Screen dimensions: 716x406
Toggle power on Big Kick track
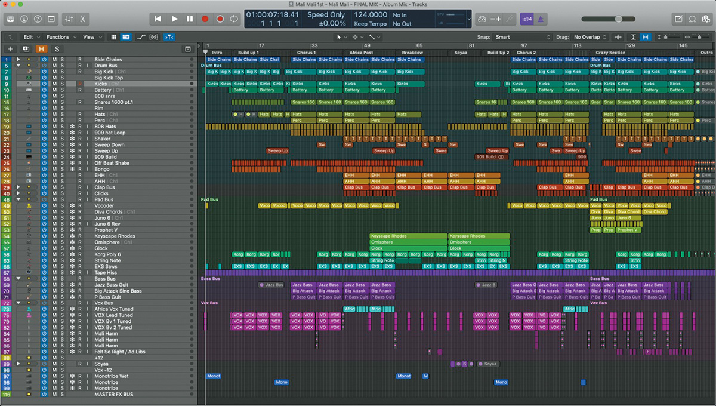tap(44, 72)
